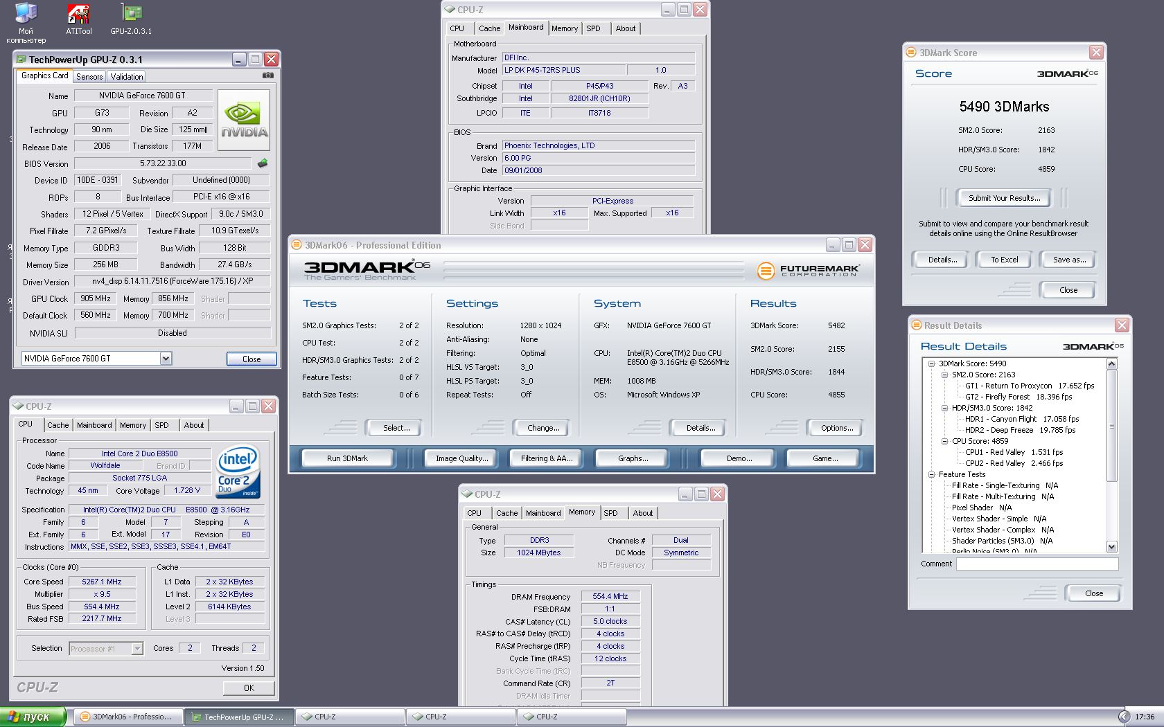This screenshot has height=727, width=1164.
Task: Click the Intel Core 2 Duo logo
Action: tap(238, 472)
